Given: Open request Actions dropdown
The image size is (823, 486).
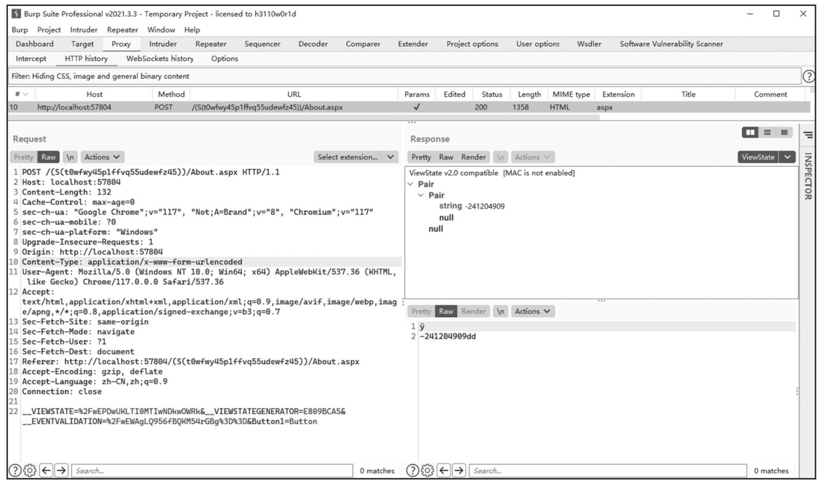Looking at the screenshot, I should click(103, 157).
